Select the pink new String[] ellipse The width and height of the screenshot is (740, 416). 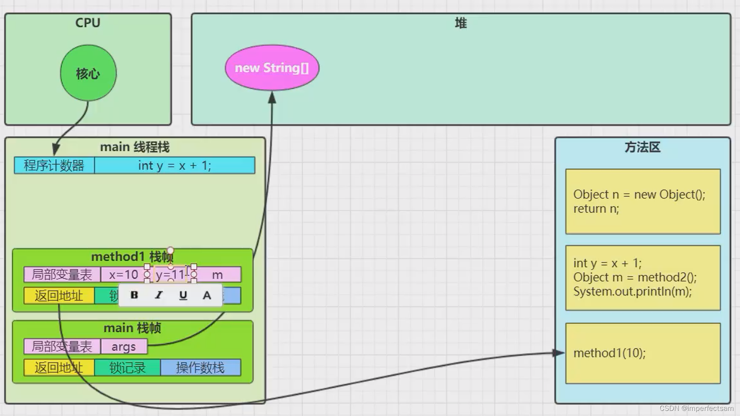pos(272,68)
